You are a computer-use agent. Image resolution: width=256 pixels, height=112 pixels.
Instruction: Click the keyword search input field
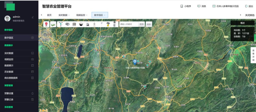point(129,24)
